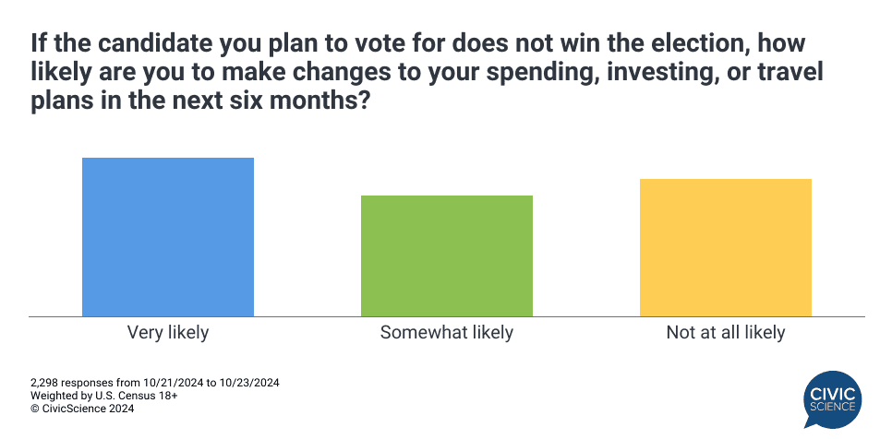The image size is (892, 439).
Task: Click the 'Not at all likely' axis label
Action: [725, 332]
